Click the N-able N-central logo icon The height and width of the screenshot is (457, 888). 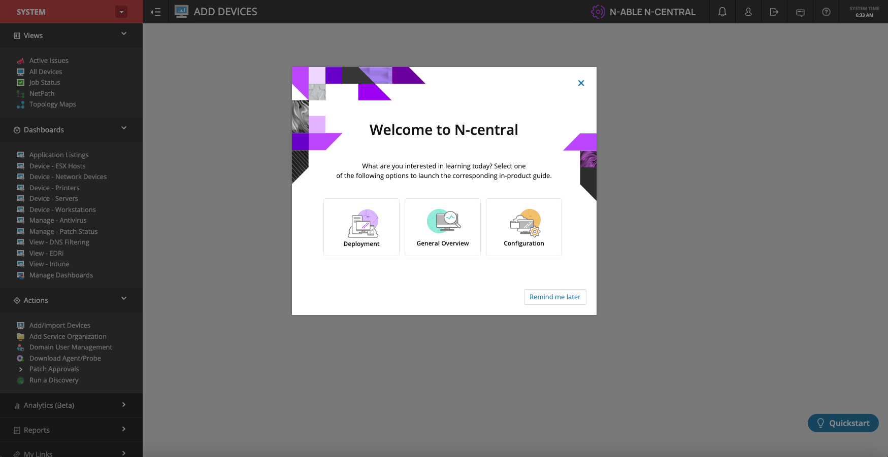(598, 11)
